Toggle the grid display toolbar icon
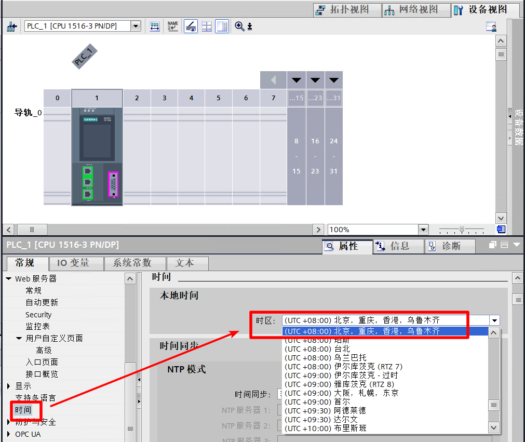 pyautogui.click(x=207, y=26)
